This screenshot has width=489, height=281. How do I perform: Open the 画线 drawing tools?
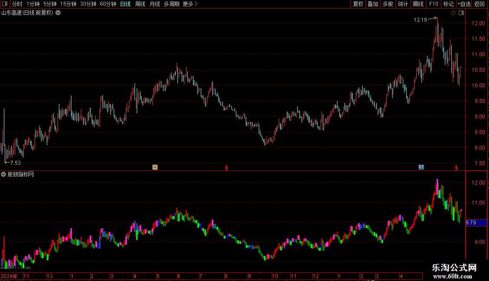pyautogui.click(x=418, y=4)
